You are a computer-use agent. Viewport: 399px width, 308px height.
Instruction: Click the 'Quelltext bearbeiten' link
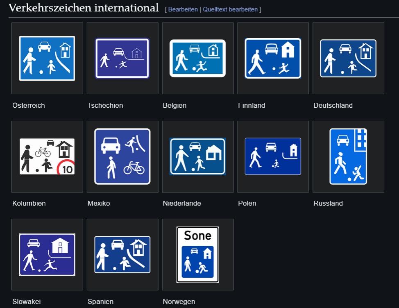pos(230,9)
